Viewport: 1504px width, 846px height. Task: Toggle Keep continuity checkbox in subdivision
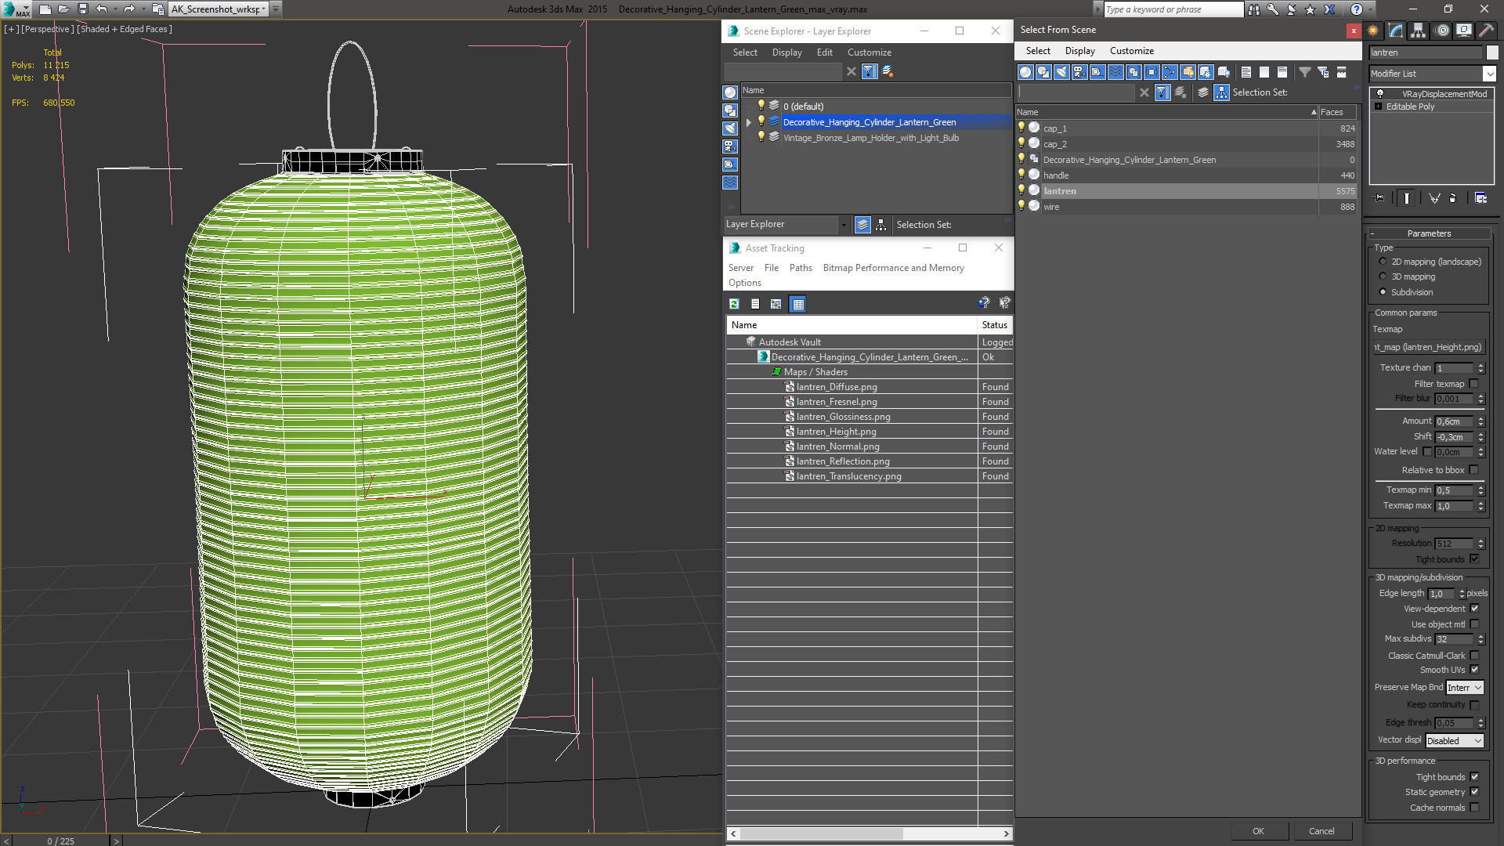pos(1474,704)
